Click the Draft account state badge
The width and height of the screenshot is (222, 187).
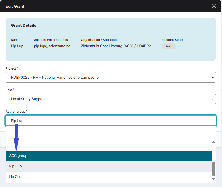[168, 46]
